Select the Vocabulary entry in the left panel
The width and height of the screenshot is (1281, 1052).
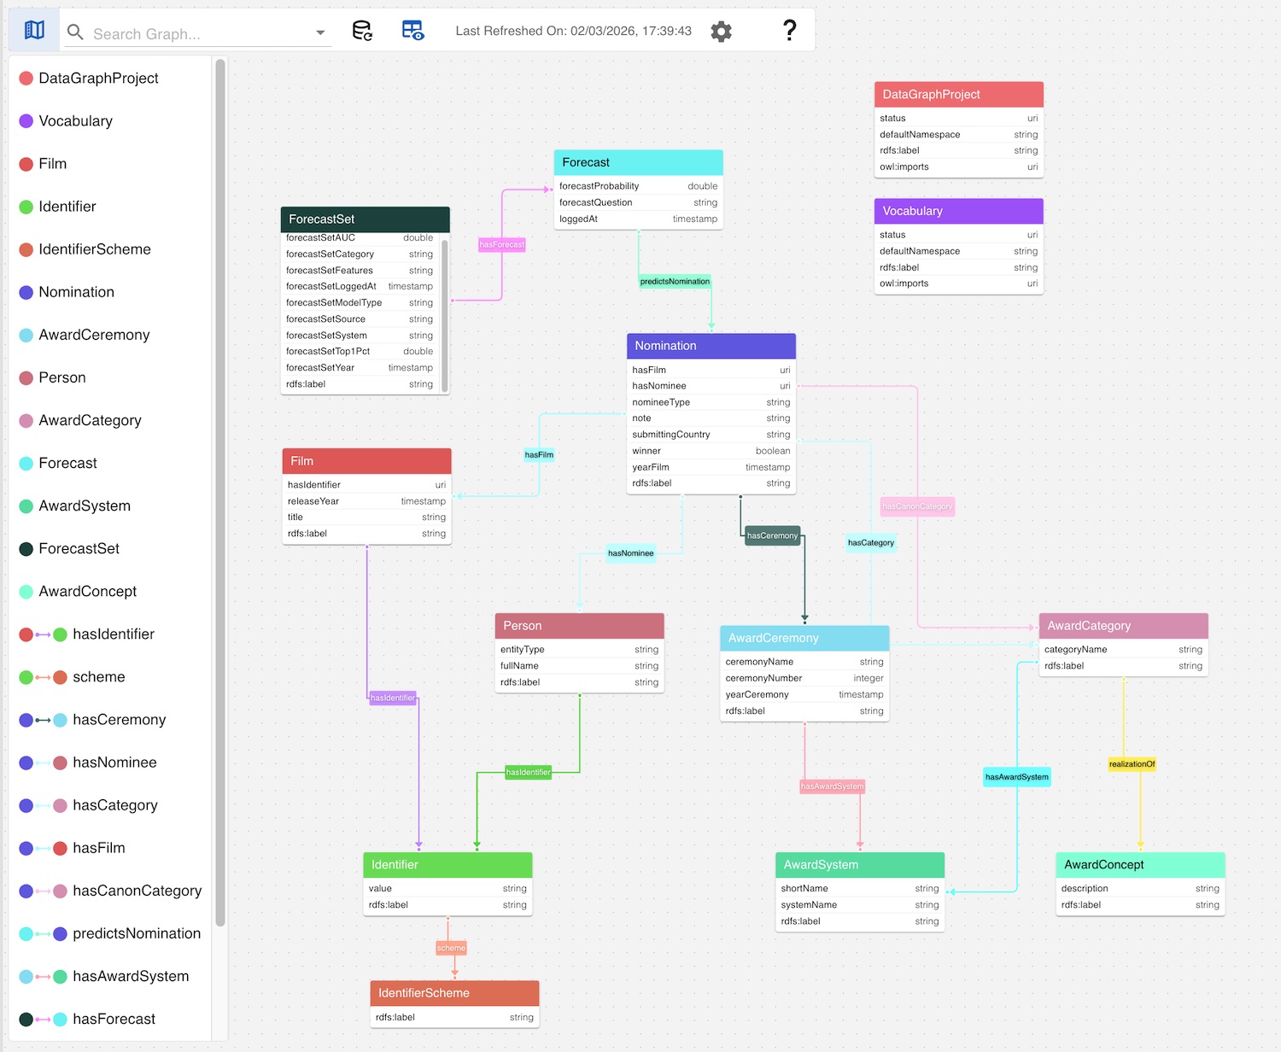(76, 121)
